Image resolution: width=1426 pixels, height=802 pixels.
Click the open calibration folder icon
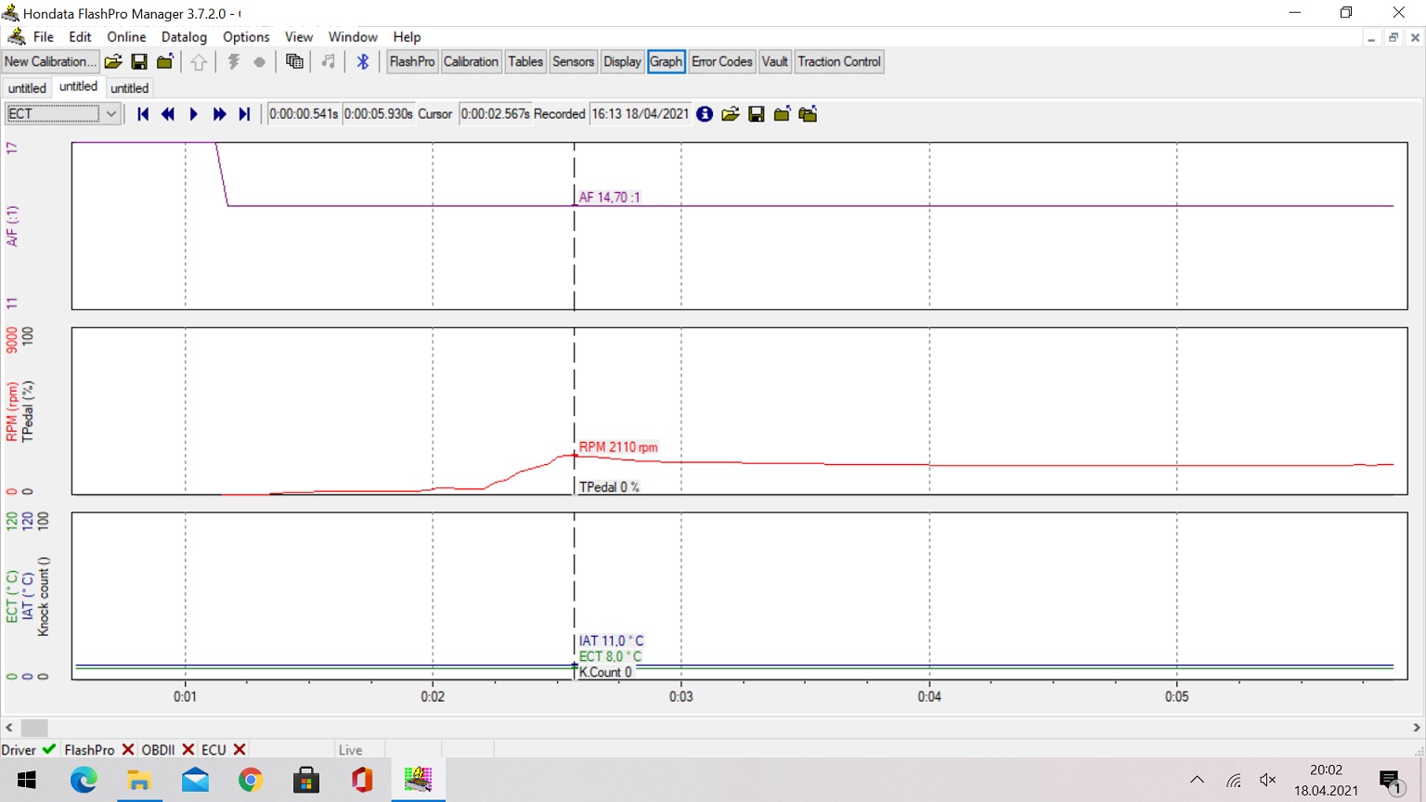click(113, 61)
